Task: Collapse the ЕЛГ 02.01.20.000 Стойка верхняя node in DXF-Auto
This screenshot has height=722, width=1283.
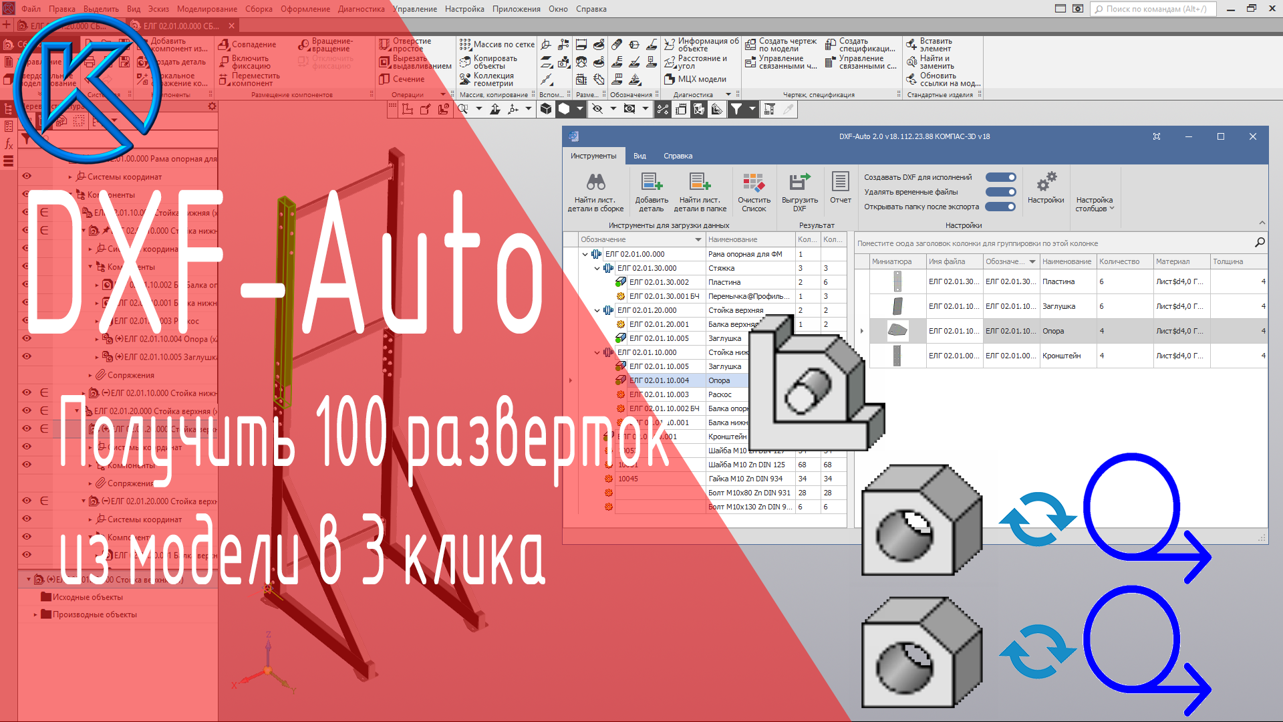Action: pos(597,310)
